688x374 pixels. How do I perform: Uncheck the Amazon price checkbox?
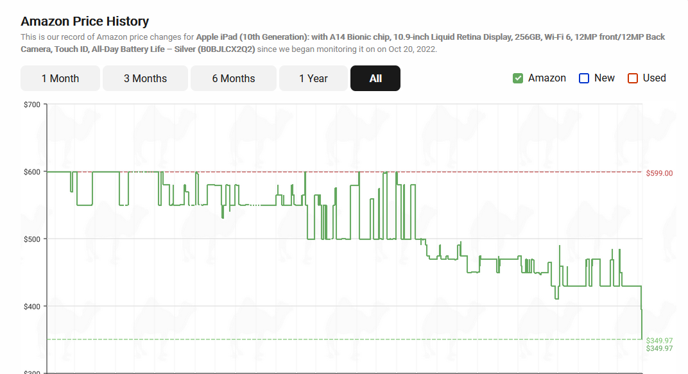pyautogui.click(x=518, y=78)
